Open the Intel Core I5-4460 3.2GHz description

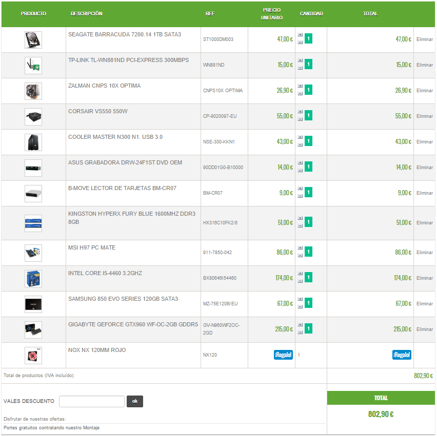point(105,273)
